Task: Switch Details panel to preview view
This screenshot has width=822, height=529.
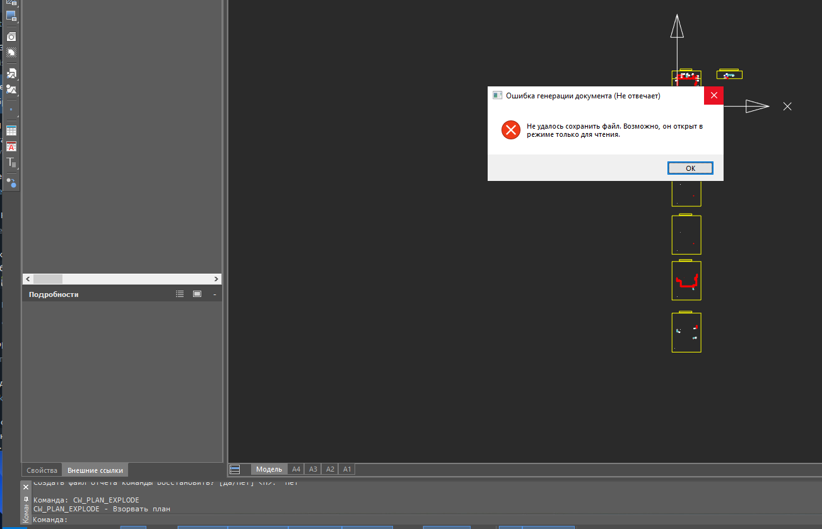Action: [197, 294]
